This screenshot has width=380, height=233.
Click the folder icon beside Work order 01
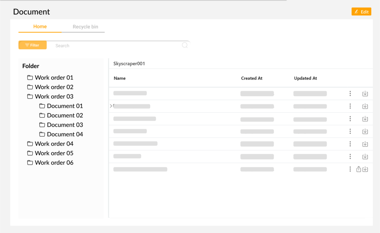30,77
